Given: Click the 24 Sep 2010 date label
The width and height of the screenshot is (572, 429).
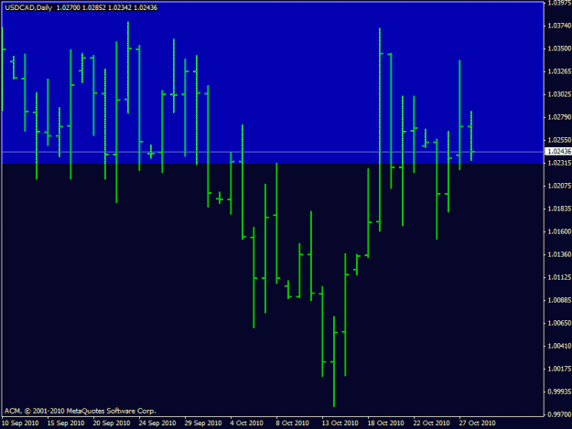Looking at the screenshot, I should point(157,424).
